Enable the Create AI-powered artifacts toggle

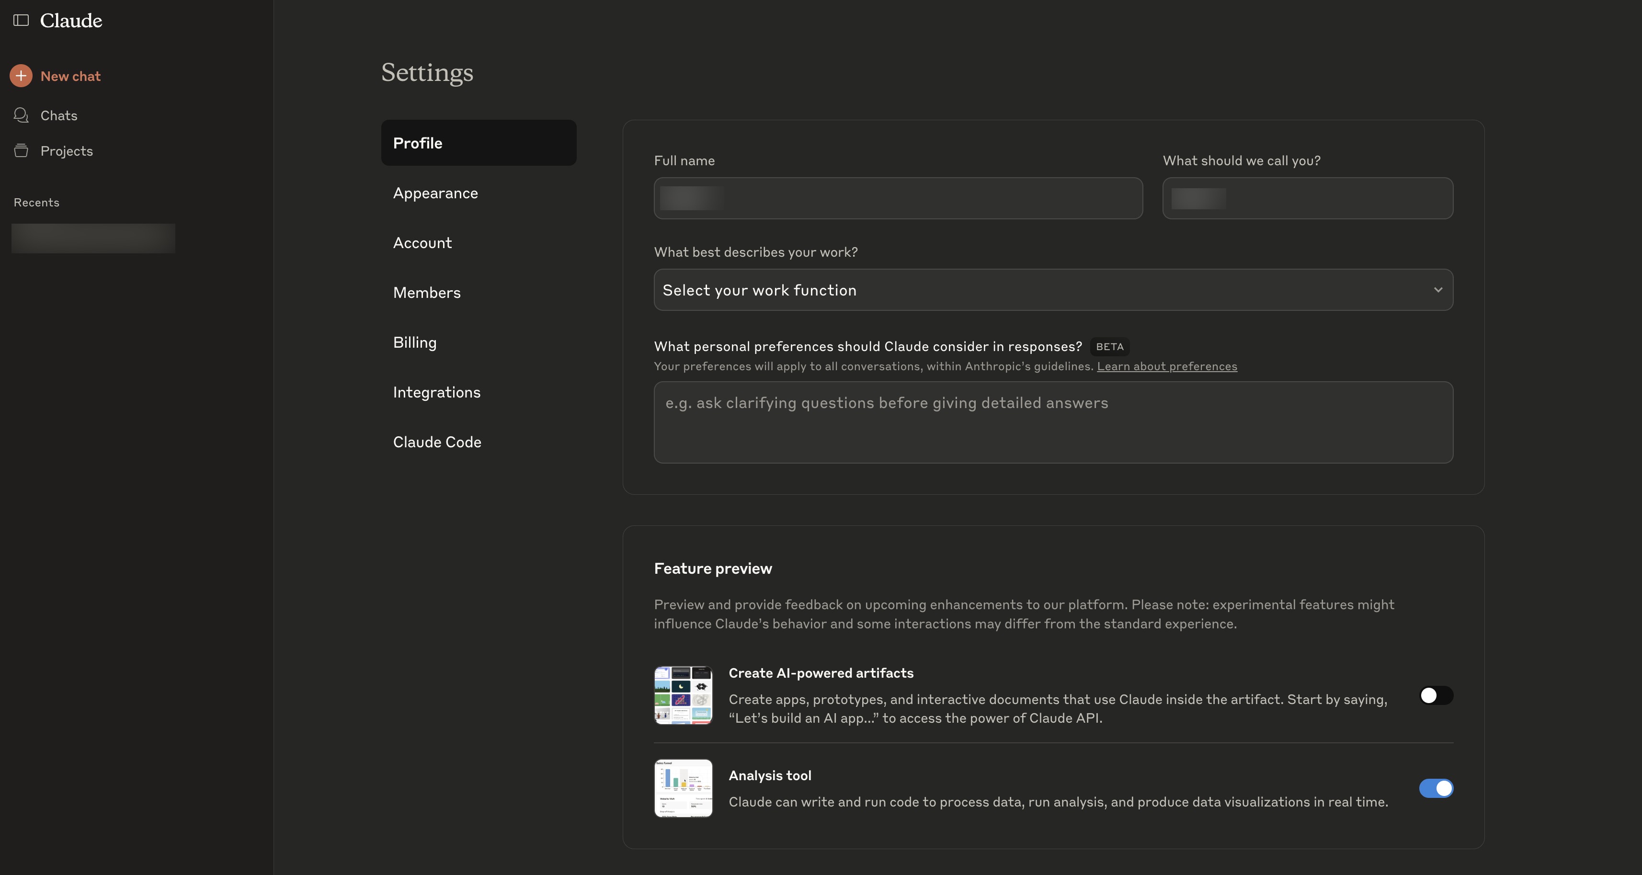point(1436,695)
